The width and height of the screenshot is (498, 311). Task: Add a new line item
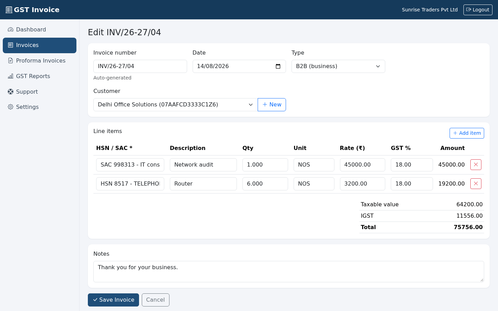(467, 133)
